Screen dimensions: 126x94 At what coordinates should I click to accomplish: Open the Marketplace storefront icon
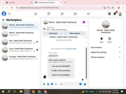pos(75,14)
